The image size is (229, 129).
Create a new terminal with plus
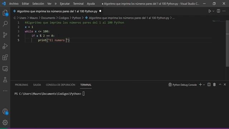(200, 85)
